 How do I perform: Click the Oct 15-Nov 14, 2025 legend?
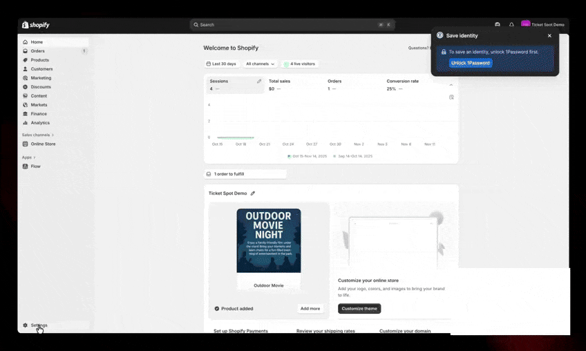click(x=308, y=156)
